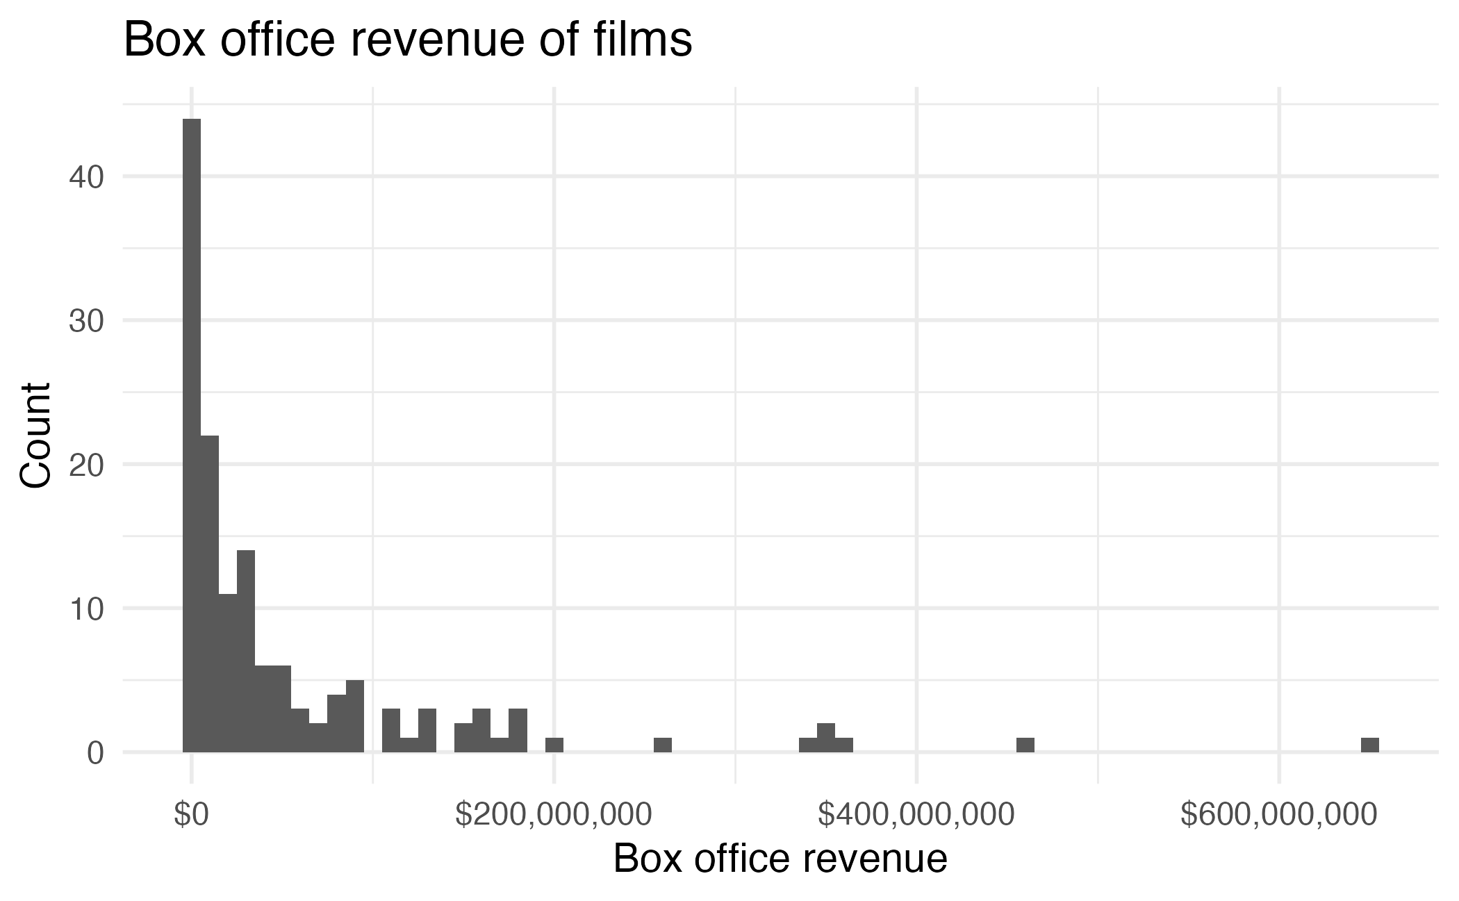Screen dimensions: 1459x901
Task: Click the '30' y-axis tick label
Action: [86, 321]
